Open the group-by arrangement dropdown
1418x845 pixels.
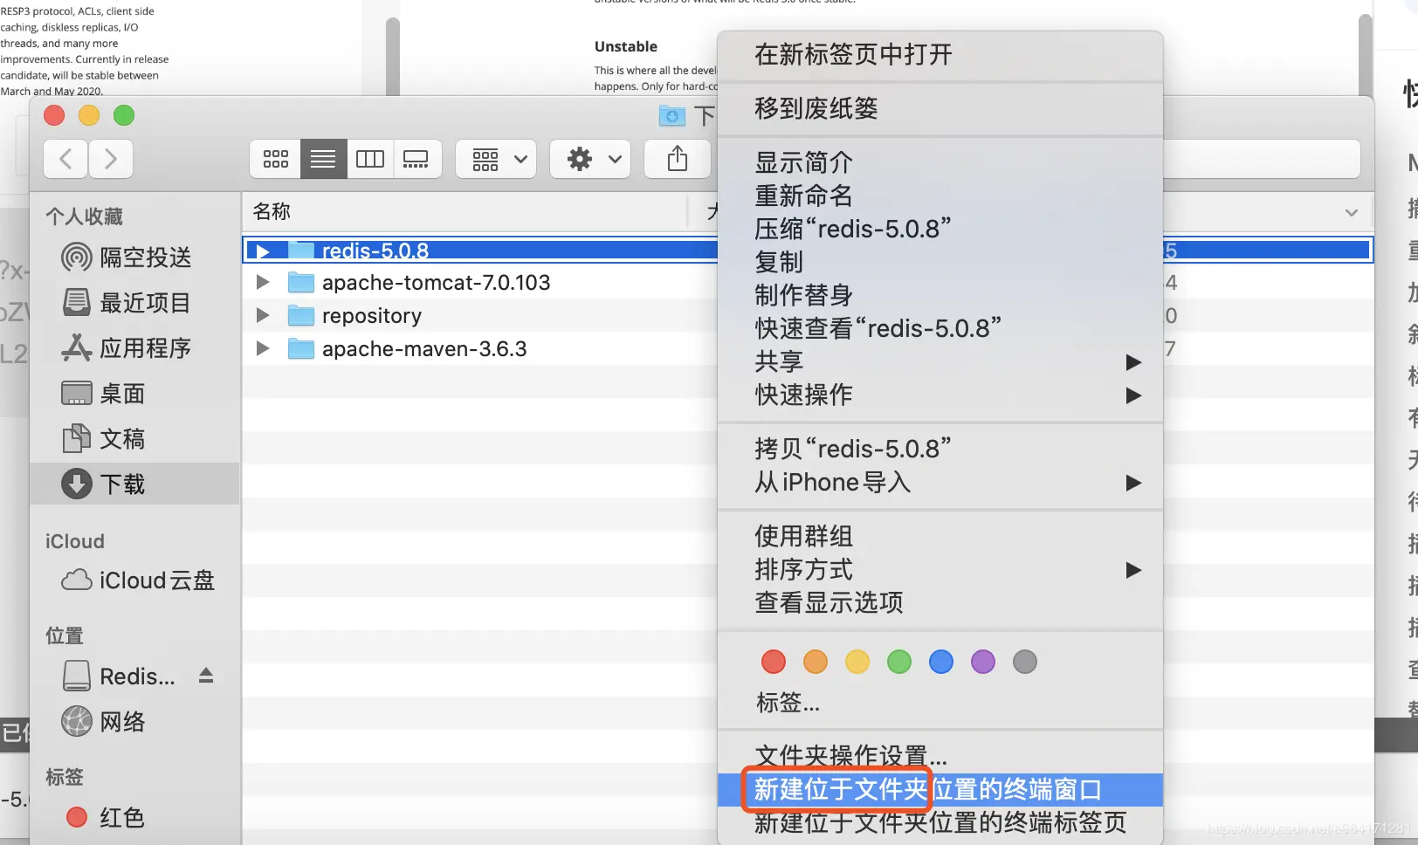click(x=496, y=159)
